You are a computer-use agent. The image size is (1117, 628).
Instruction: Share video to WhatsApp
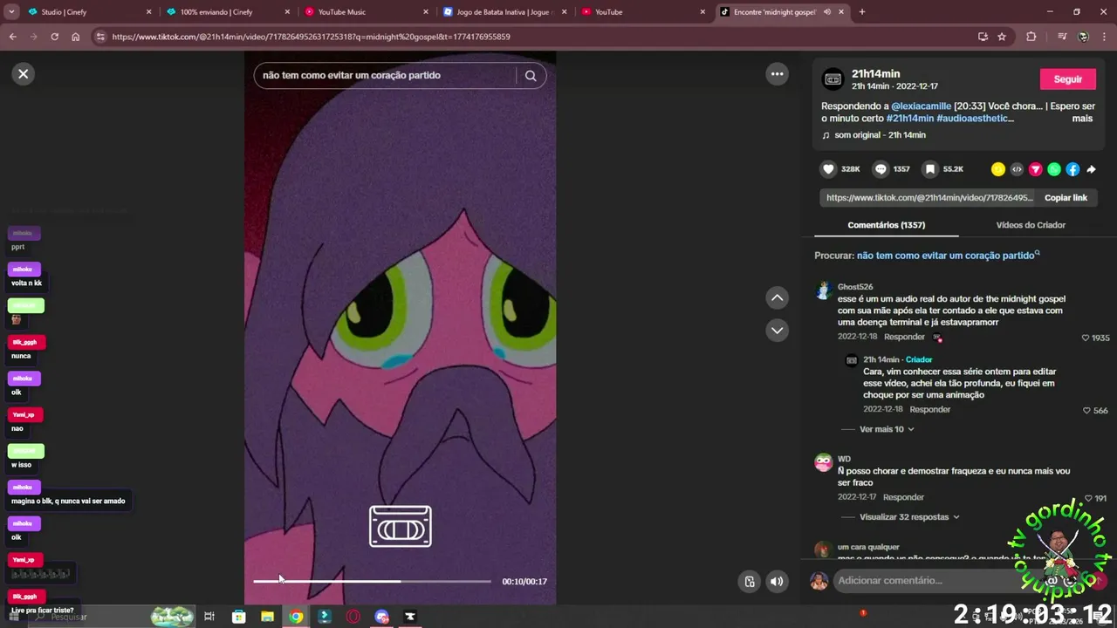1054,169
